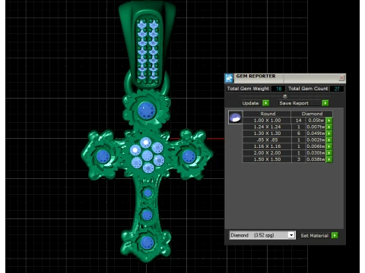Click the 0.038tw weight cell

tap(316, 159)
